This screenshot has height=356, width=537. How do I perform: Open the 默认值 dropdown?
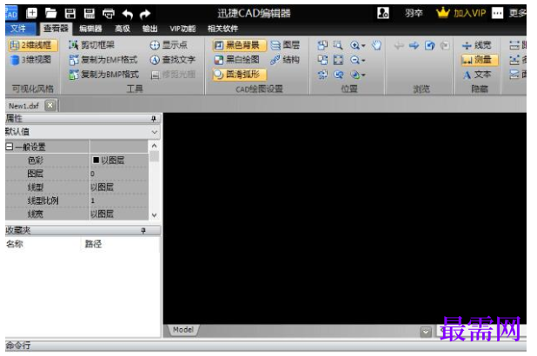(155, 132)
